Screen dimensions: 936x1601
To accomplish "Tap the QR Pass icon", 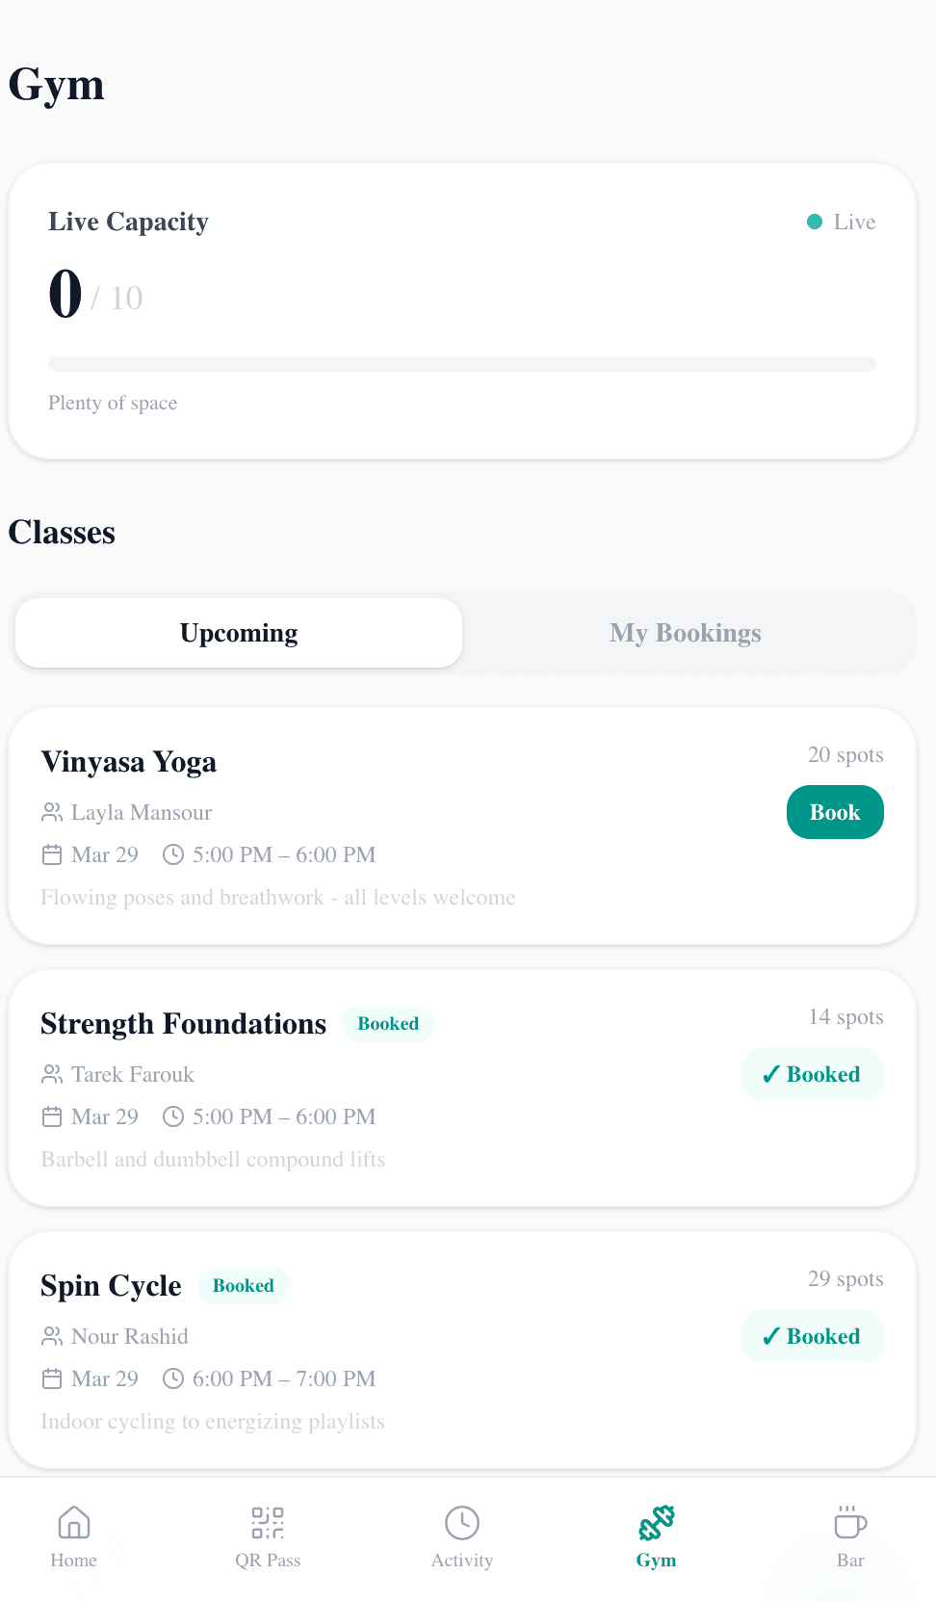I will (x=268, y=1523).
